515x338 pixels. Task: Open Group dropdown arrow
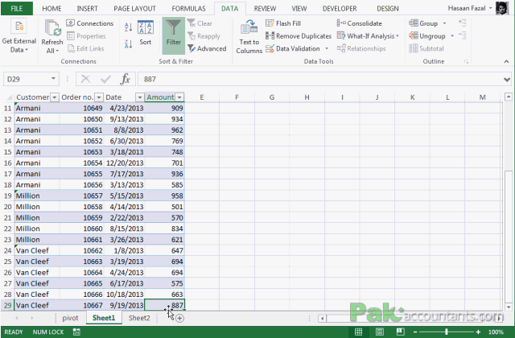pyautogui.click(x=444, y=23)
